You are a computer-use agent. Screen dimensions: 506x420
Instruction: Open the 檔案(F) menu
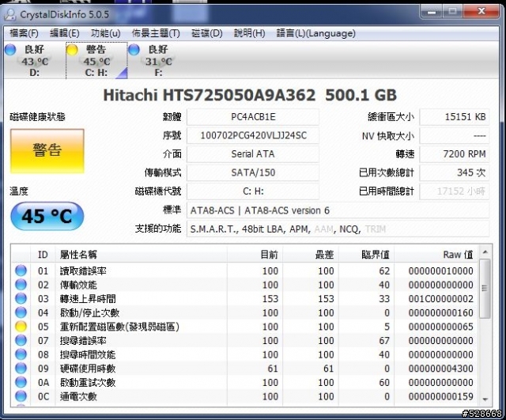24,33
